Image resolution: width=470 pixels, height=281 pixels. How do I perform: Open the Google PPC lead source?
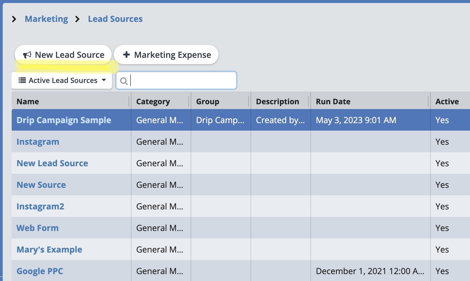tap(40, 271)
